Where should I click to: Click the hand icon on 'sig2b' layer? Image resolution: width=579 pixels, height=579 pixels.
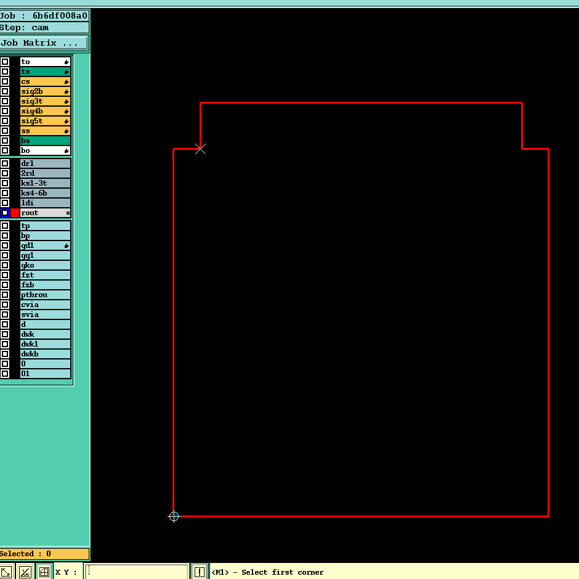(67, 91)
